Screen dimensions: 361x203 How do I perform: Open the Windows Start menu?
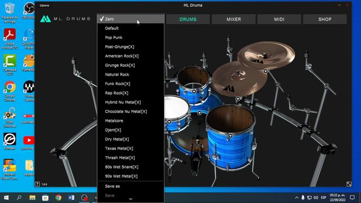tap(6, 197)
